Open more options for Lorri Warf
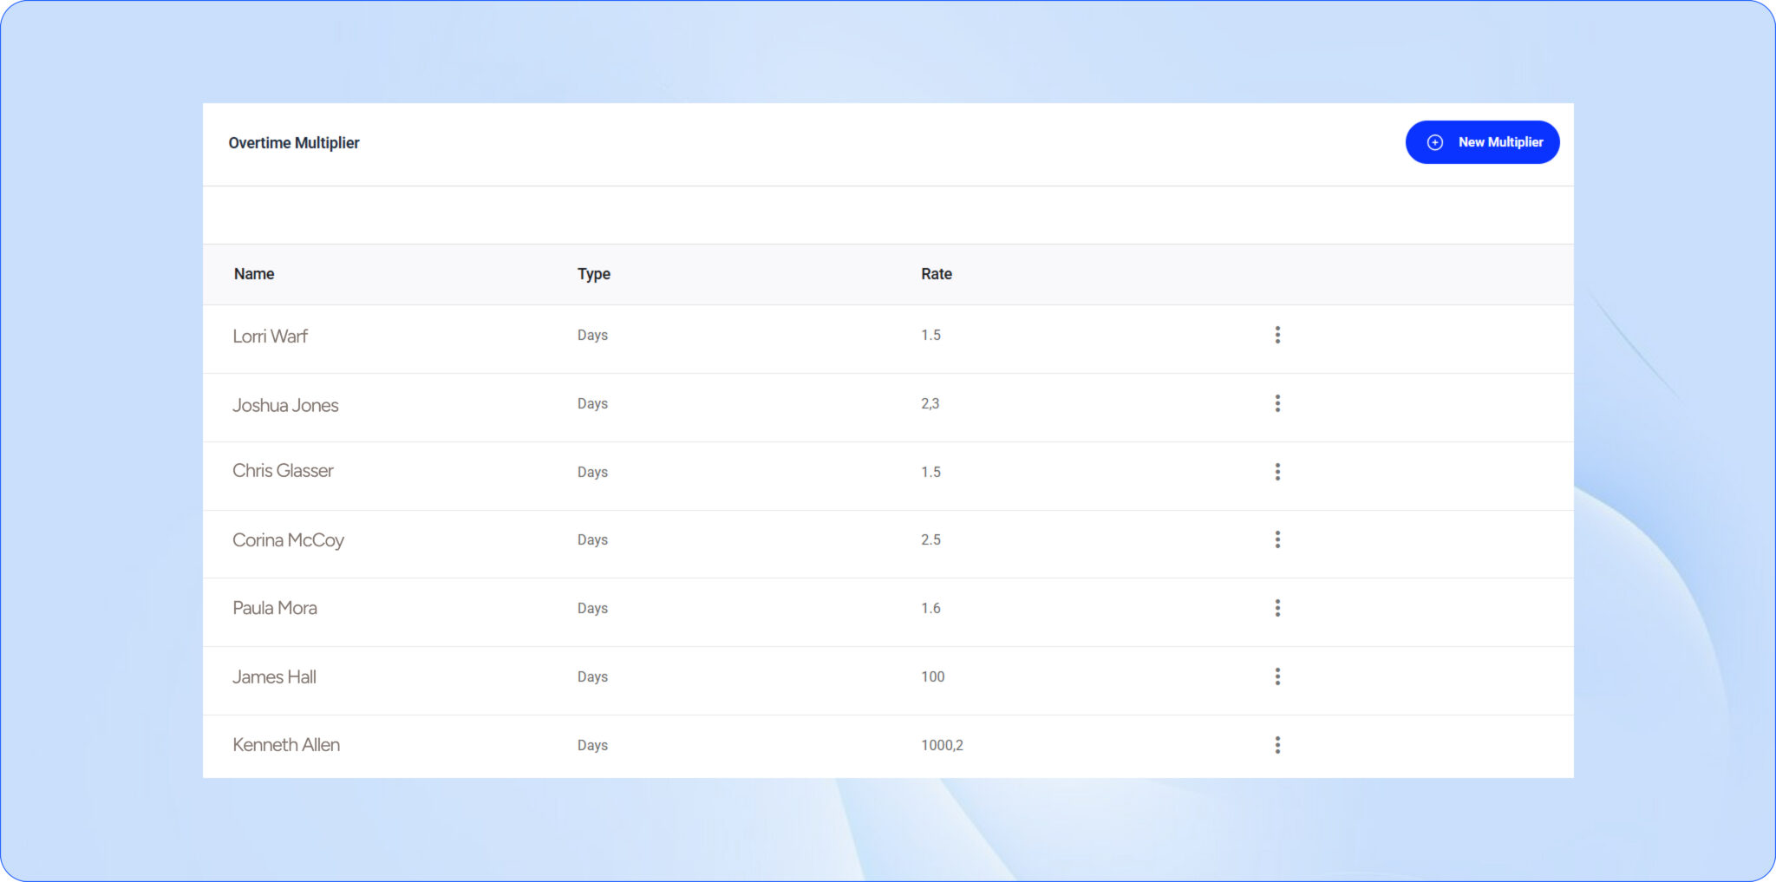This screenshot has width=1776, height=882. coord(1277,335)
